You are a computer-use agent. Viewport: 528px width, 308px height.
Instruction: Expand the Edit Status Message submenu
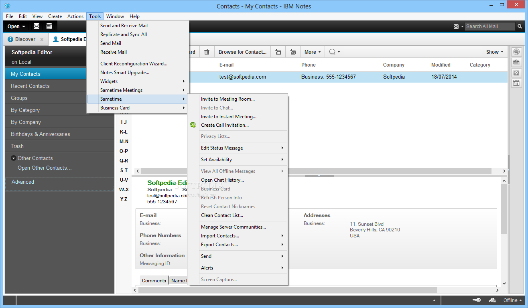[x=238, y=148]
